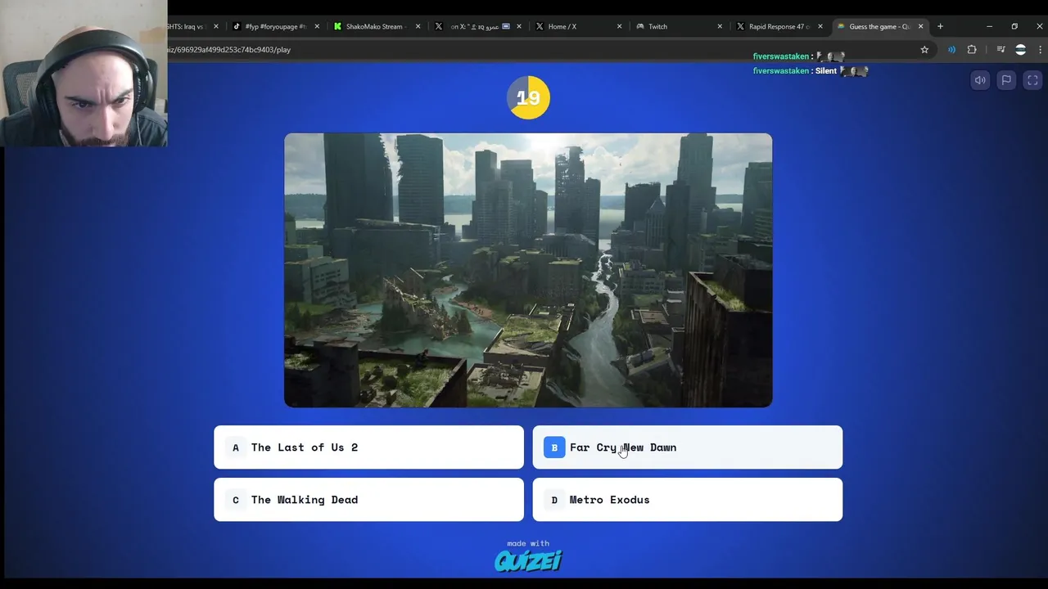Click the tab audio playing indicator icon

(x=951, y=50)
